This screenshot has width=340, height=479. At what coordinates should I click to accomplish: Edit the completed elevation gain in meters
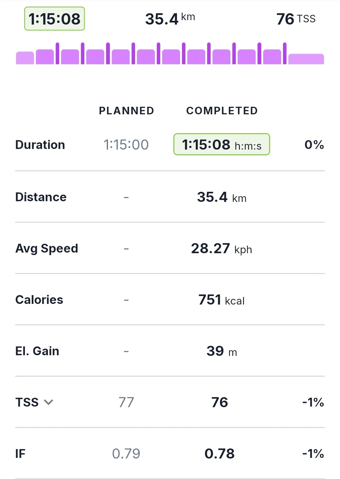point(222,351)
